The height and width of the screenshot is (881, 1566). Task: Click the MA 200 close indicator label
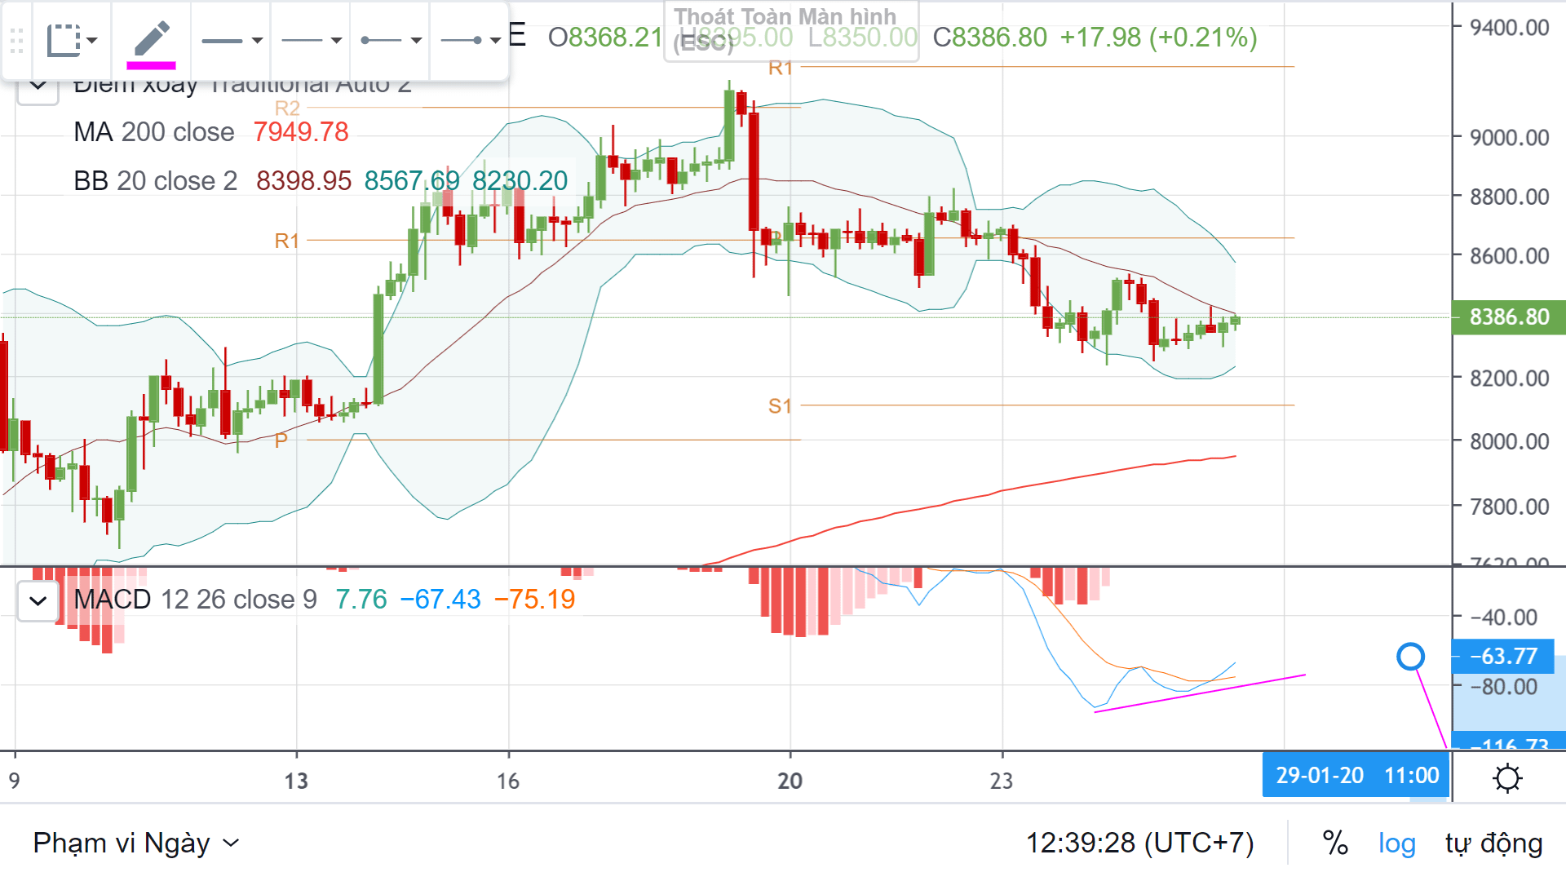click(x=153, y=131)
